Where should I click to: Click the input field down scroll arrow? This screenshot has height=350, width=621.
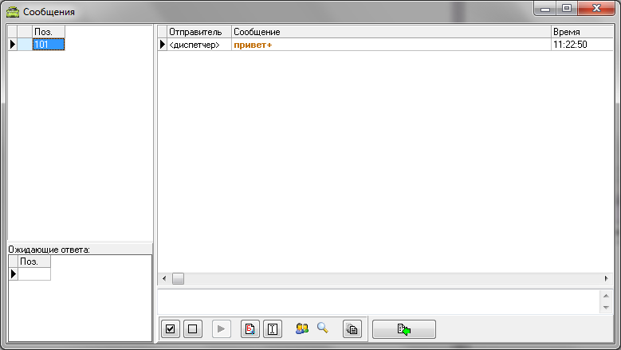point(606,308)
